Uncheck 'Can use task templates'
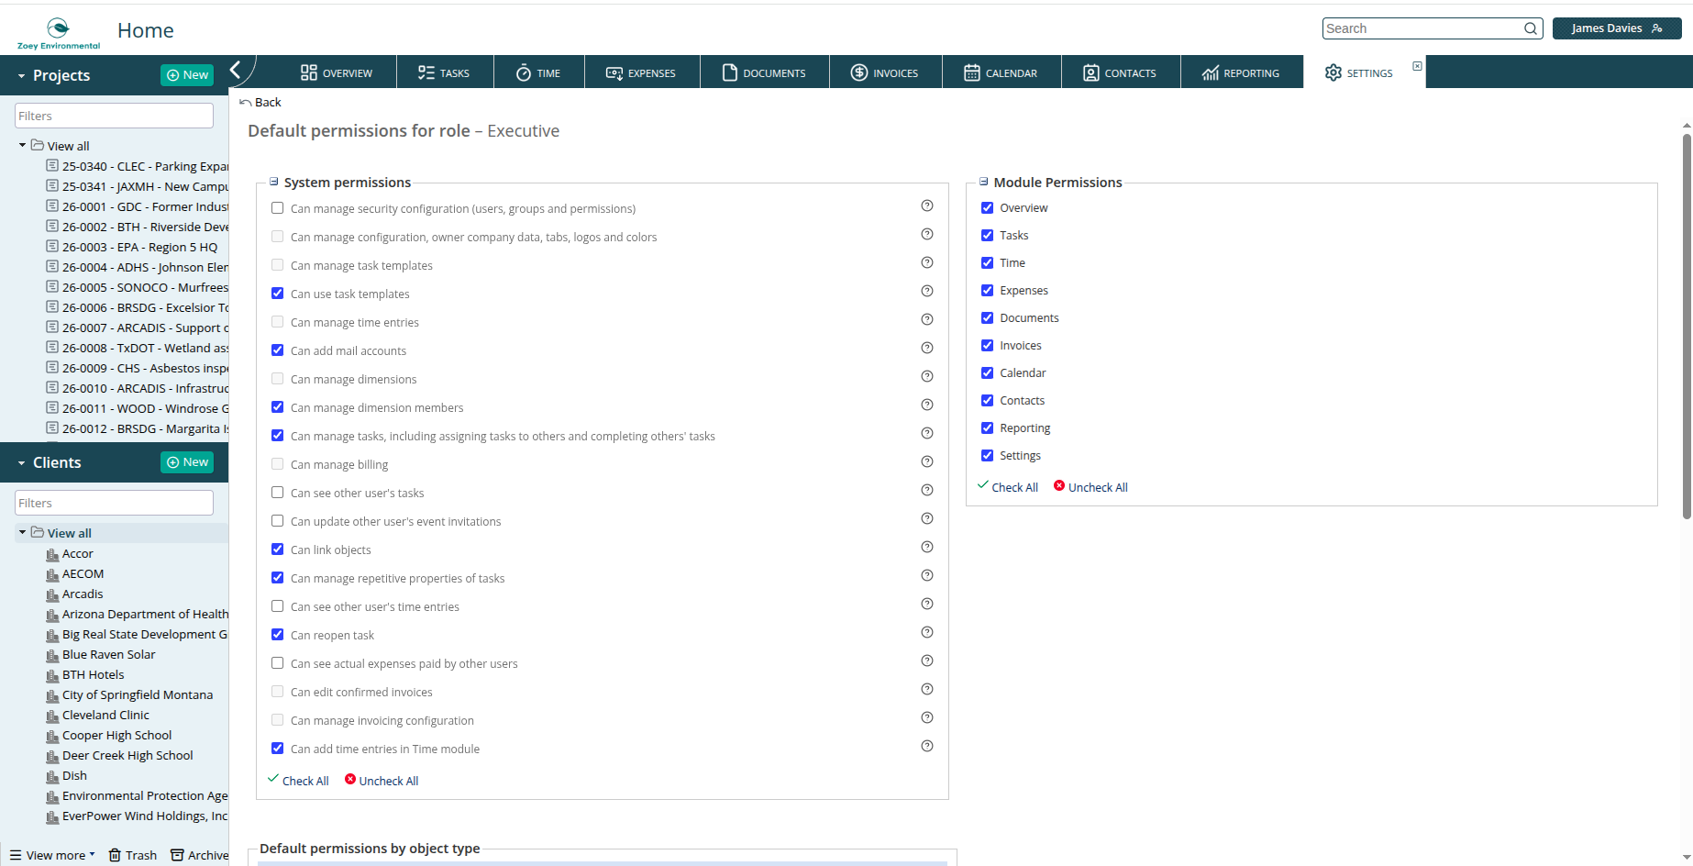 (278, 294)
